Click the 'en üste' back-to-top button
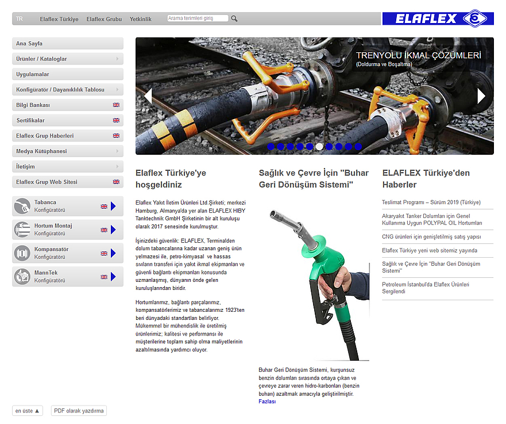 [28, 411]
